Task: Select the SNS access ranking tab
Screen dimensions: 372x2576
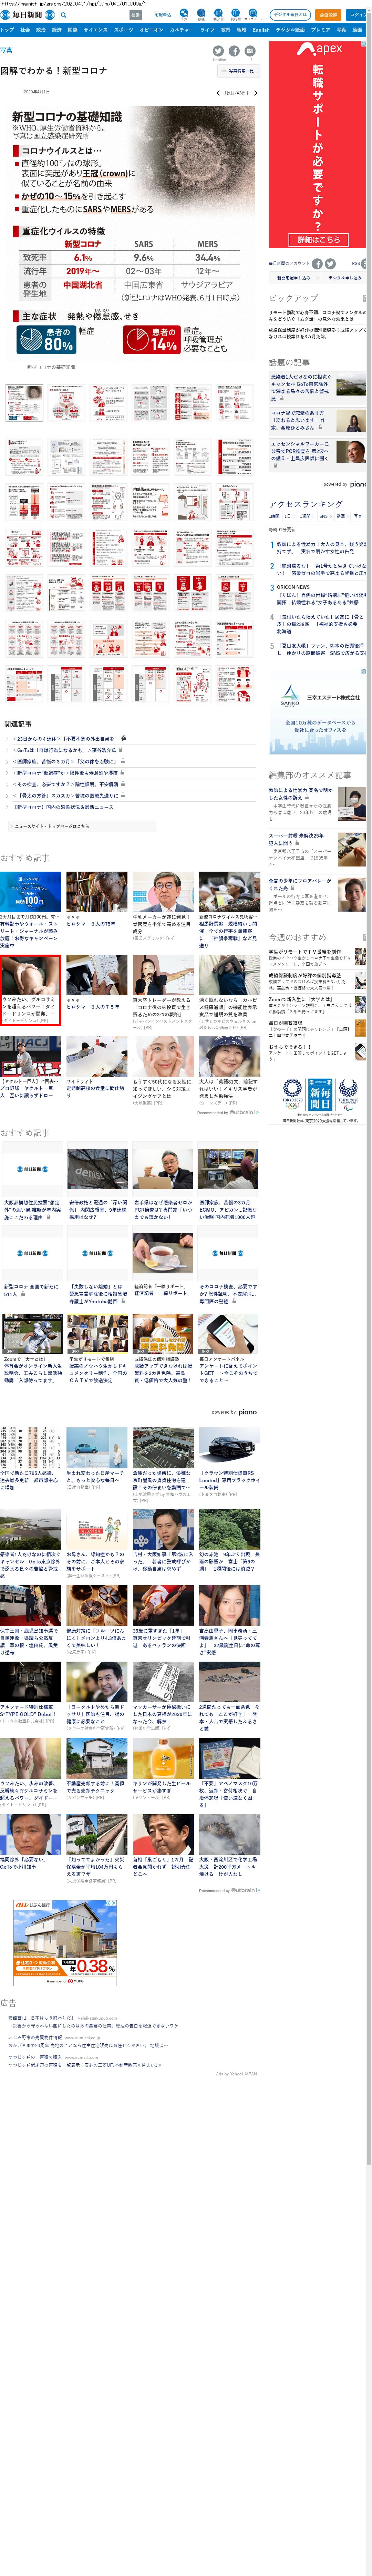Action: pyautogui.click(x=323, y=516)
